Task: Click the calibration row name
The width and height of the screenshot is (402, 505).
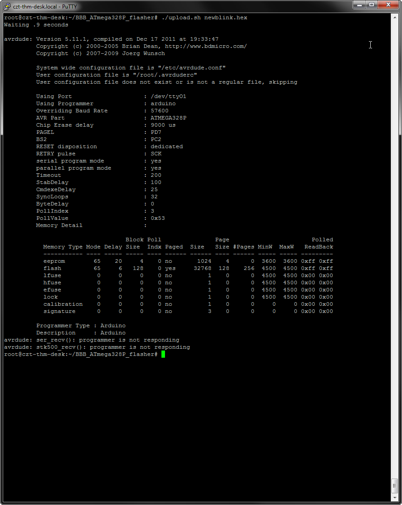Action: (x=63, y=304)
